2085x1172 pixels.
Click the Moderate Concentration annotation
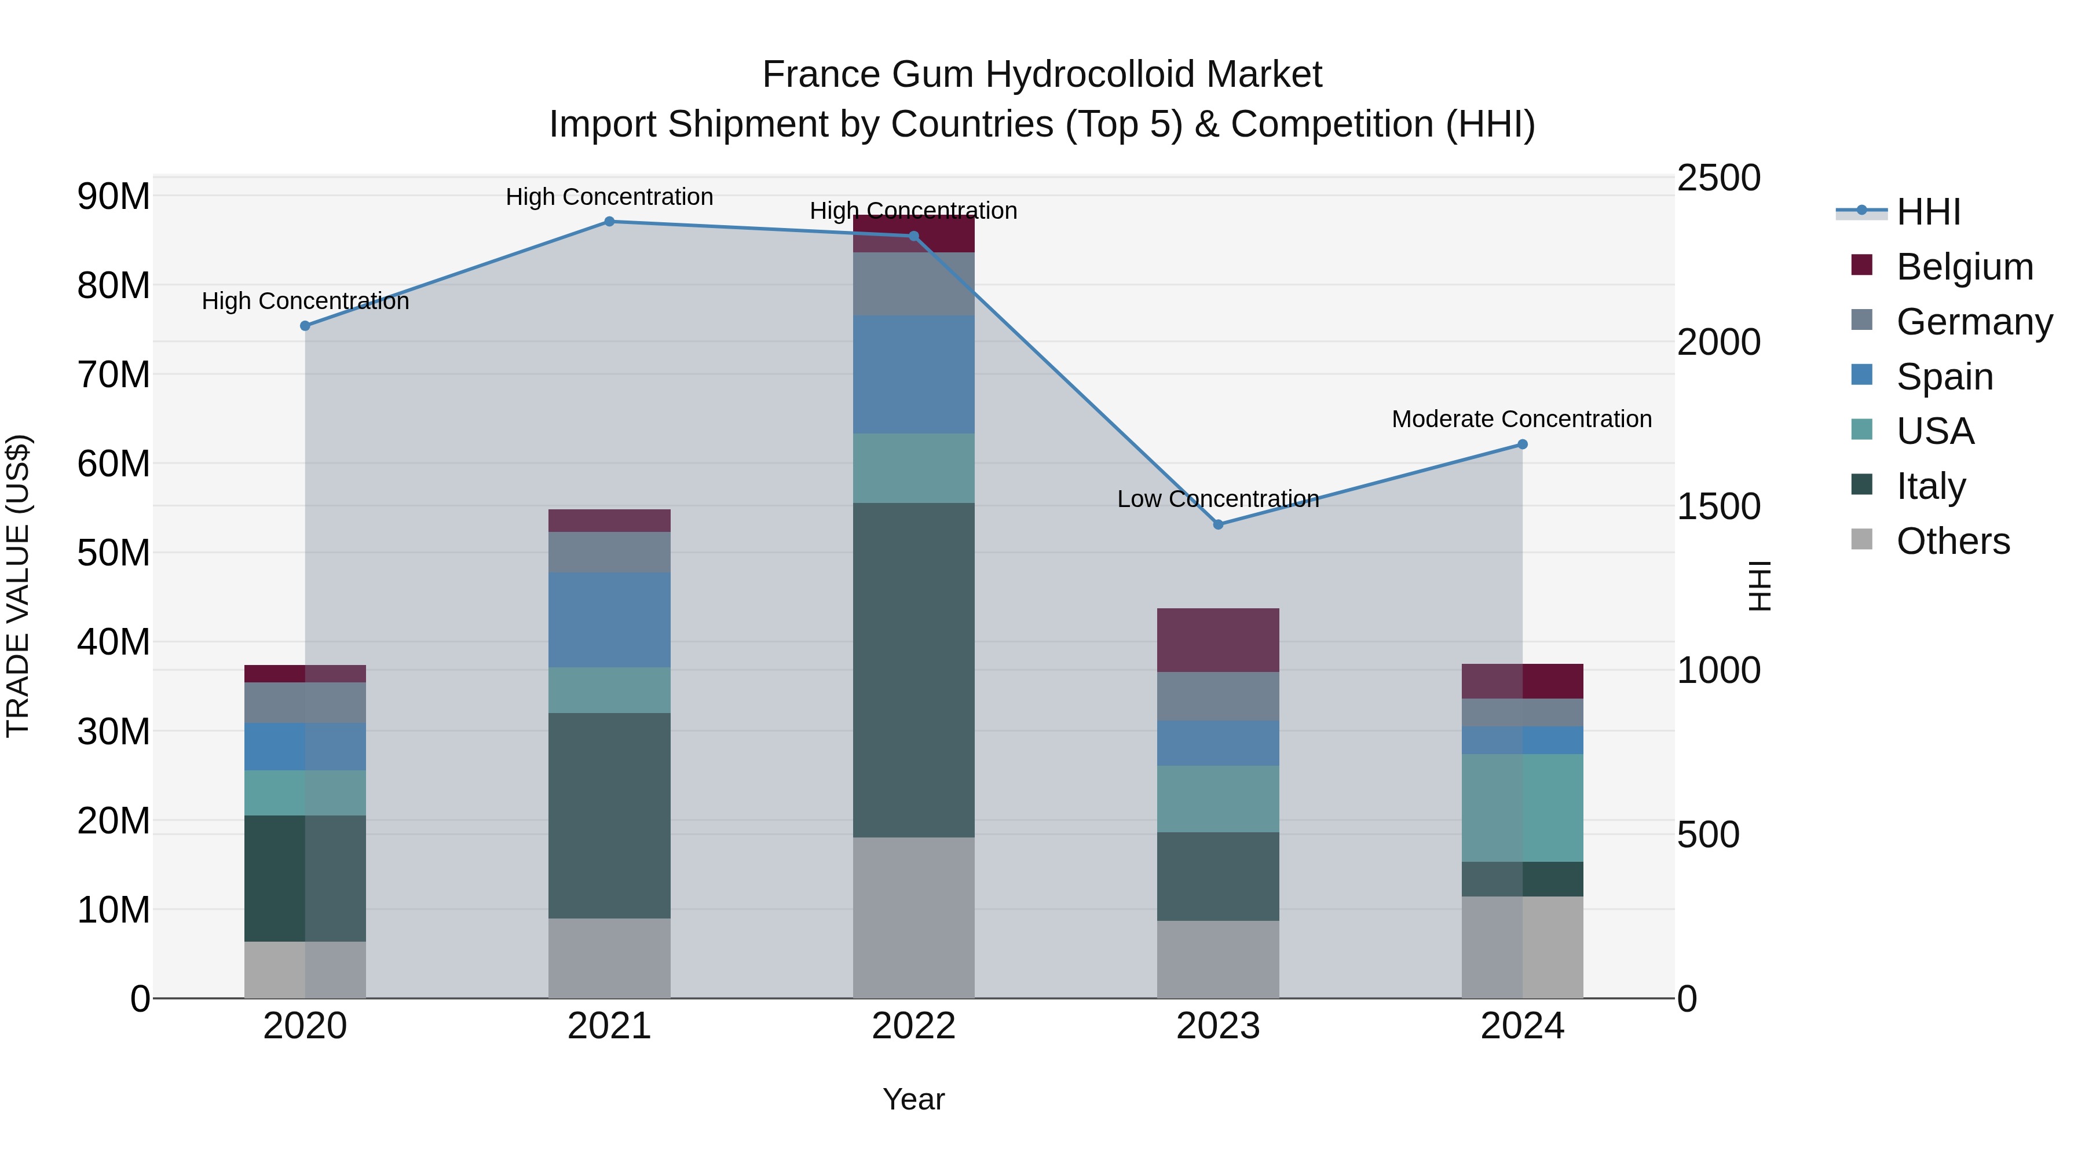point(1521,419)
